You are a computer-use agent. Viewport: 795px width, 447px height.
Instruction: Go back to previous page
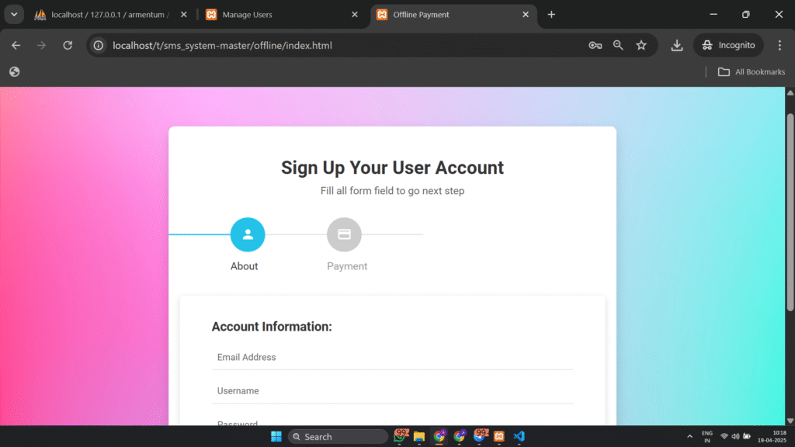pos(16,45)
